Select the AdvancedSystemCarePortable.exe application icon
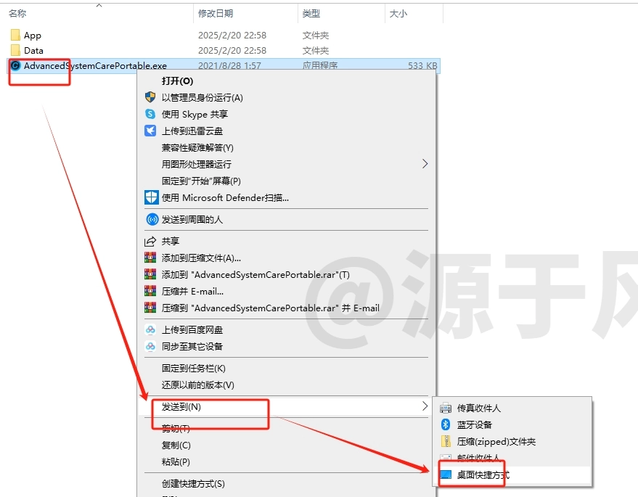 (15, 65)
